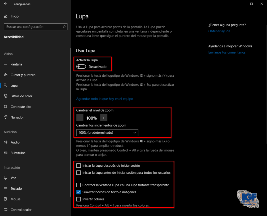
Task: Check Iniciar la Lupa después de iniciar sesión
Action: [79, 165]
